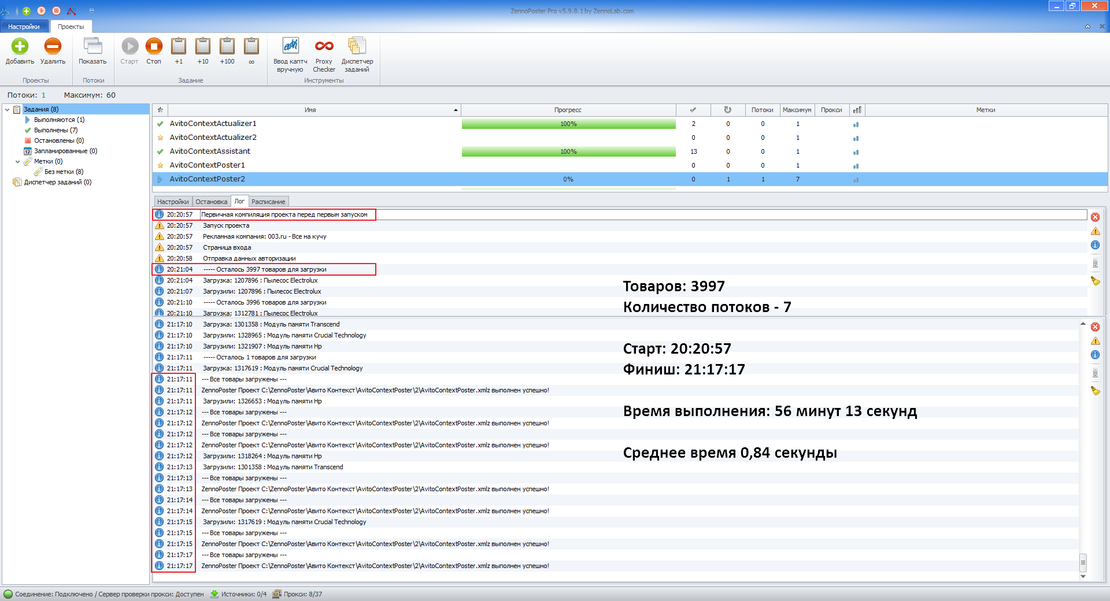Collapse the Метки (0) tree node
This screenshot has height=601, width=1110.
point(17,162)
